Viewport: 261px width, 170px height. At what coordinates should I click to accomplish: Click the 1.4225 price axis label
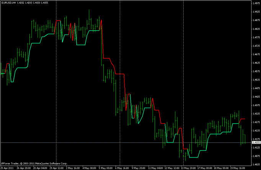256,131
